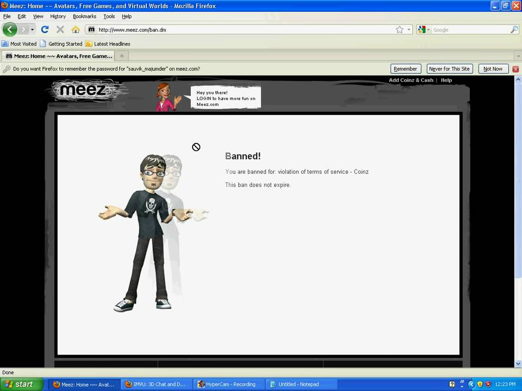Click the 12:23 PM system clock
This screenshot has width=522, height=391.
pos(505,384)
